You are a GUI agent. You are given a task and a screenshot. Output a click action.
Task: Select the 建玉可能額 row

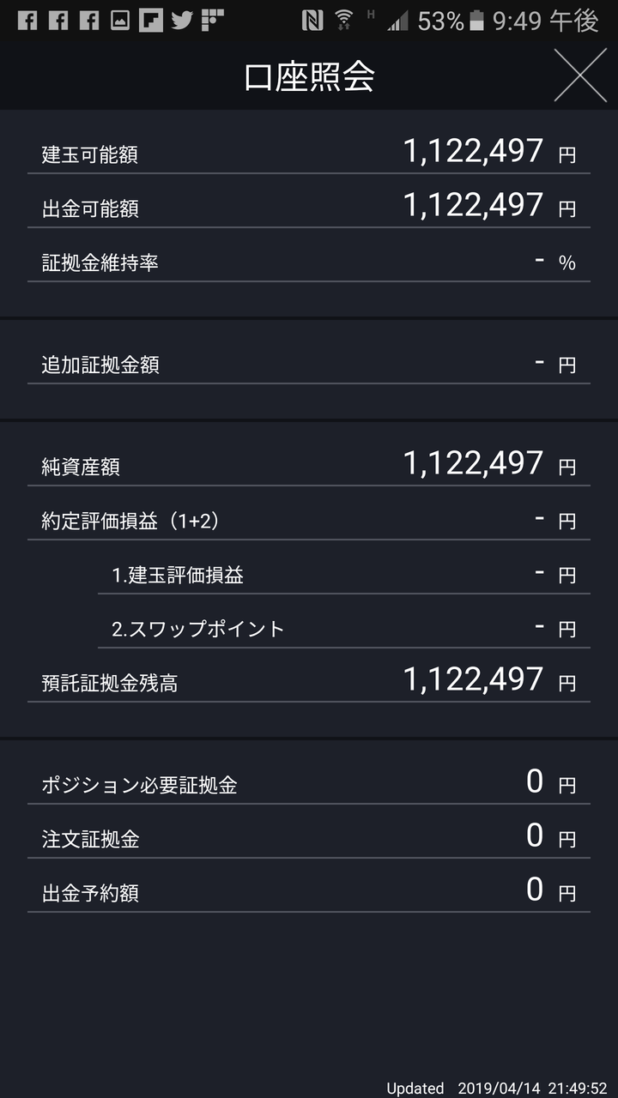(309, 153)
